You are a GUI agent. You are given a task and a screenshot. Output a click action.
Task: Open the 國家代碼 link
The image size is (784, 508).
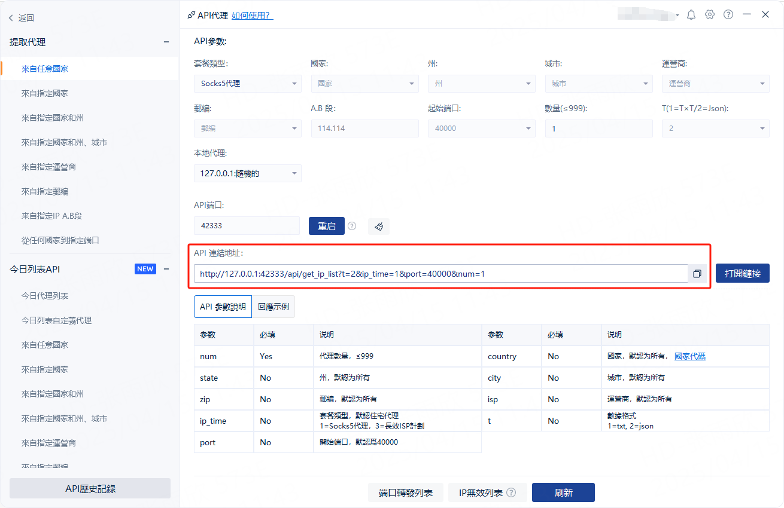(689, 356)
